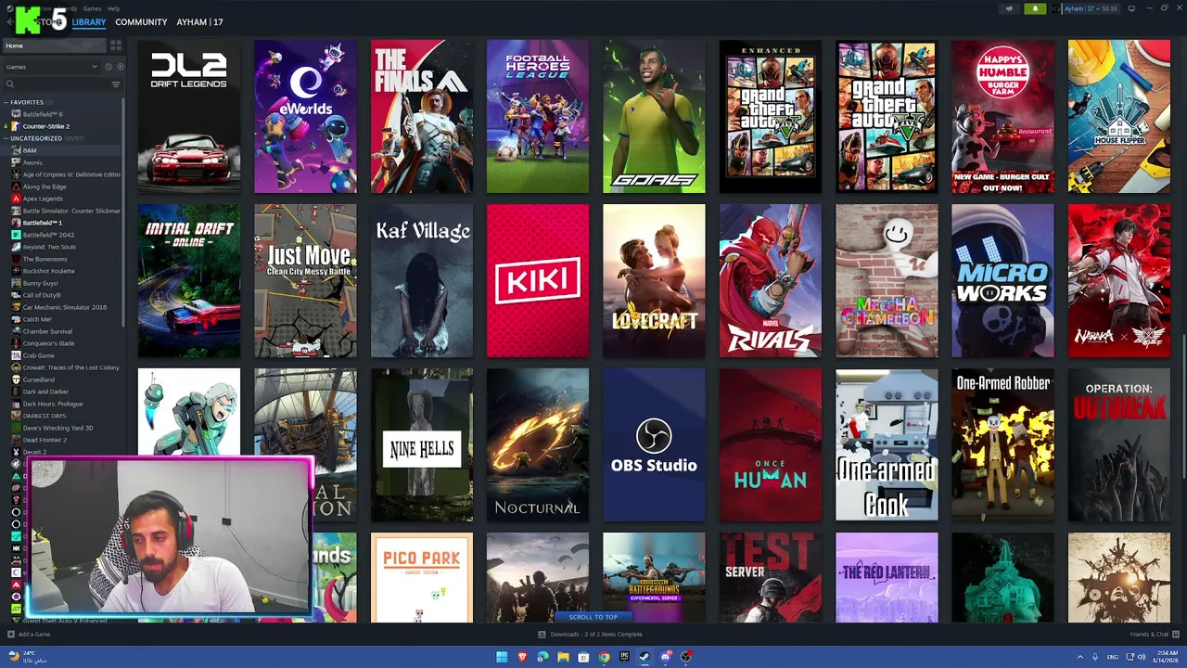Select Car Mechanic Simulator 2018 in sidebar
This screenshot has width=1187, height=668.
[65, 307]
